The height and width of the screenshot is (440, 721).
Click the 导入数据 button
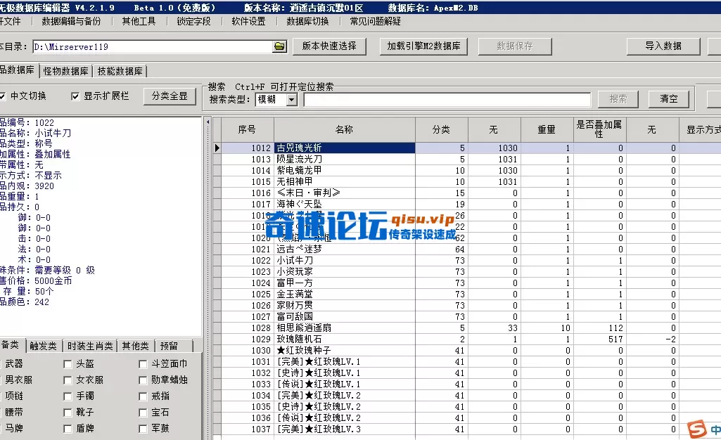(x=663, y=46)
